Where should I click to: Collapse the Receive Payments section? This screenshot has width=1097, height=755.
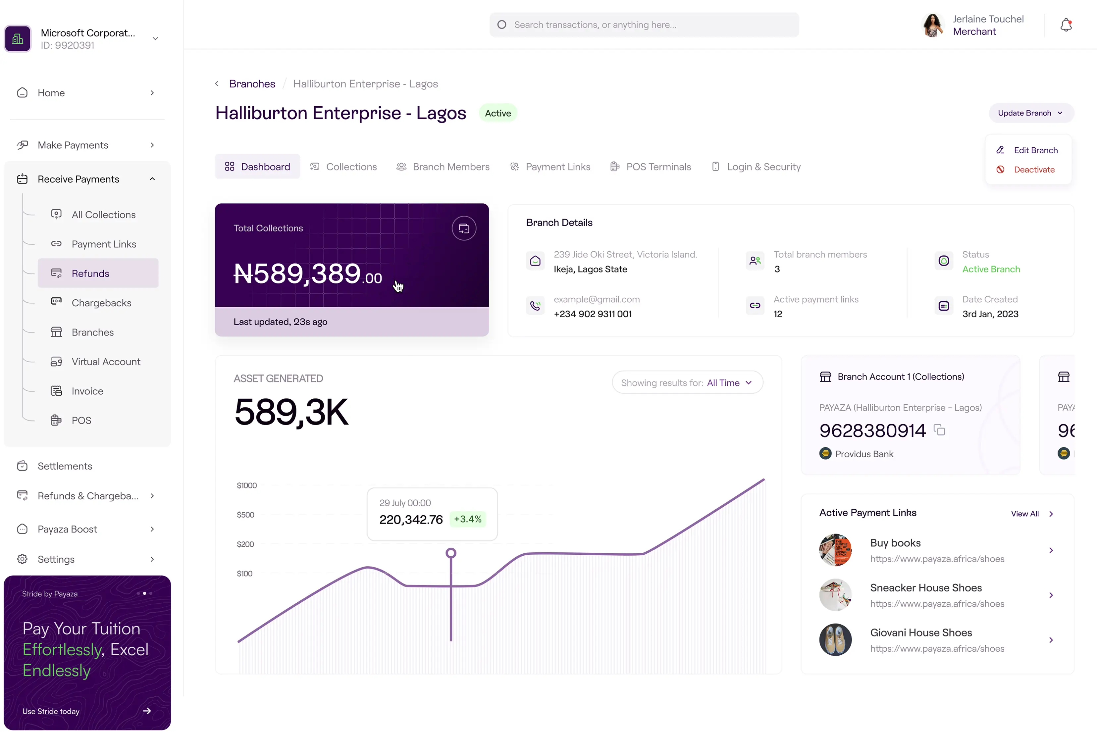[152, 179]
